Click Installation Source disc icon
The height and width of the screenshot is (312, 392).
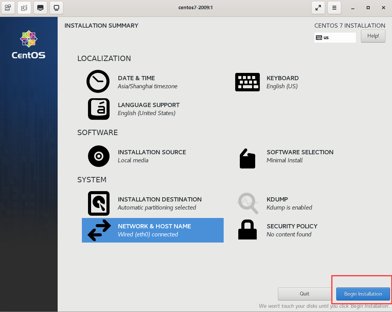(x=99, y=156)
